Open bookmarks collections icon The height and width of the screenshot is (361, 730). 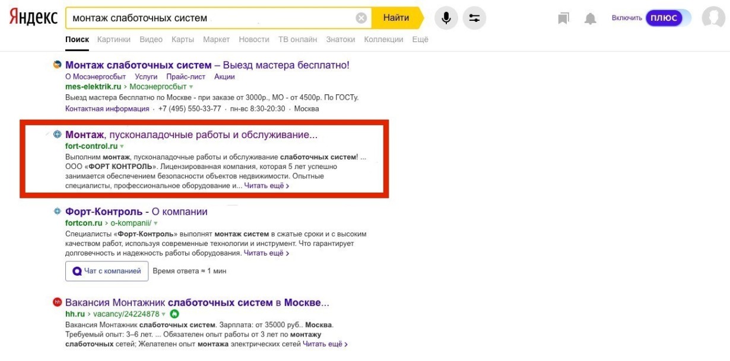coord(563,18)
